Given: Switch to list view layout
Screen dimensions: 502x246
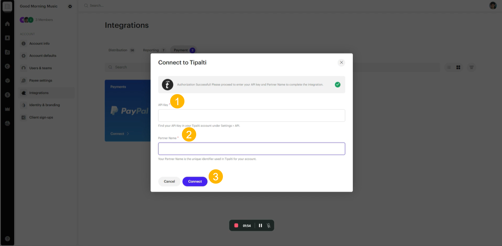Looking at the screenshot, I should pyautogui.click(x=449, y=67).
